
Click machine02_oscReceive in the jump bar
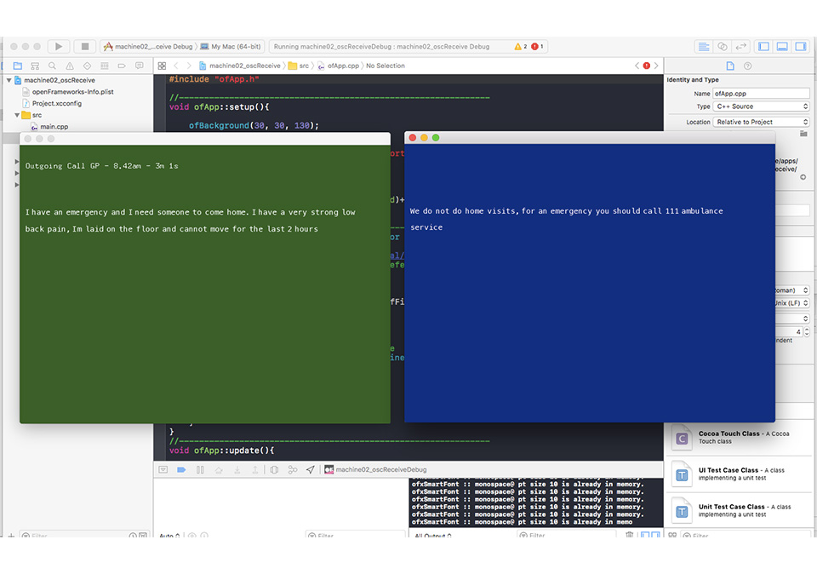240,66
